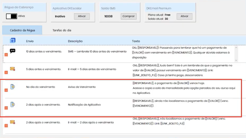The height and width of the screenshot is (138, 246).
Task: Click the Plano atual Free label
Action: click(x=159, y=15)
